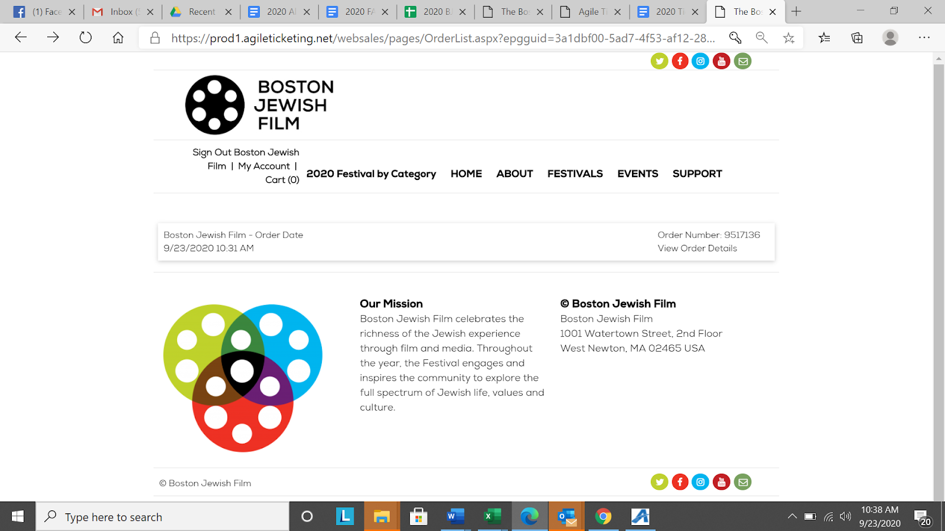Open Cortana from the taskbar
Viewport: 945px width, 531px height.
pyautogui.click(x=307, y=517)
